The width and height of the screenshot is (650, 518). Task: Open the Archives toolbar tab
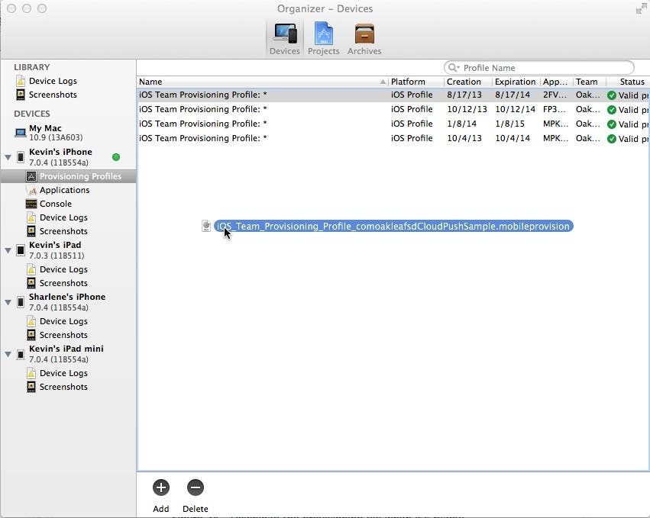coord(364,37)
